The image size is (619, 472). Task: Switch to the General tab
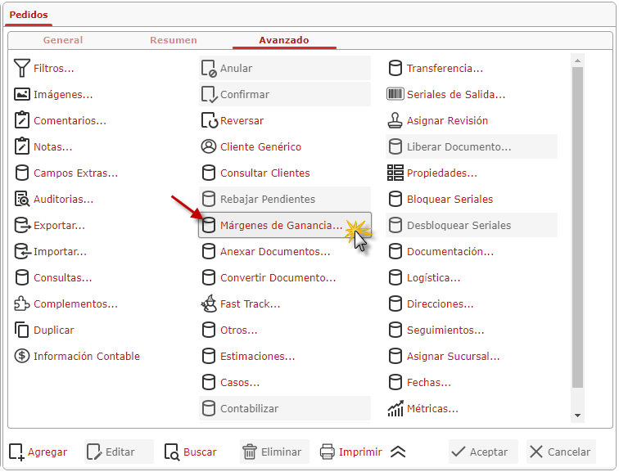coord(63,40)
